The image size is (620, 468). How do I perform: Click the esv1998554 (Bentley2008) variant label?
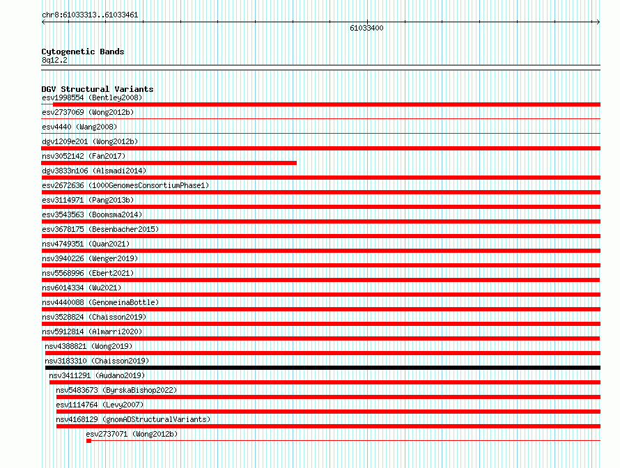(92, 97)
